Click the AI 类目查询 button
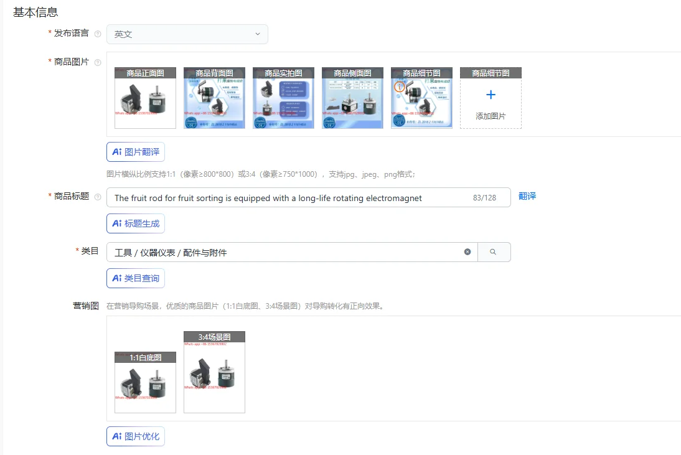This screenshot has width=681, height=455. click(x=136, y=278)
